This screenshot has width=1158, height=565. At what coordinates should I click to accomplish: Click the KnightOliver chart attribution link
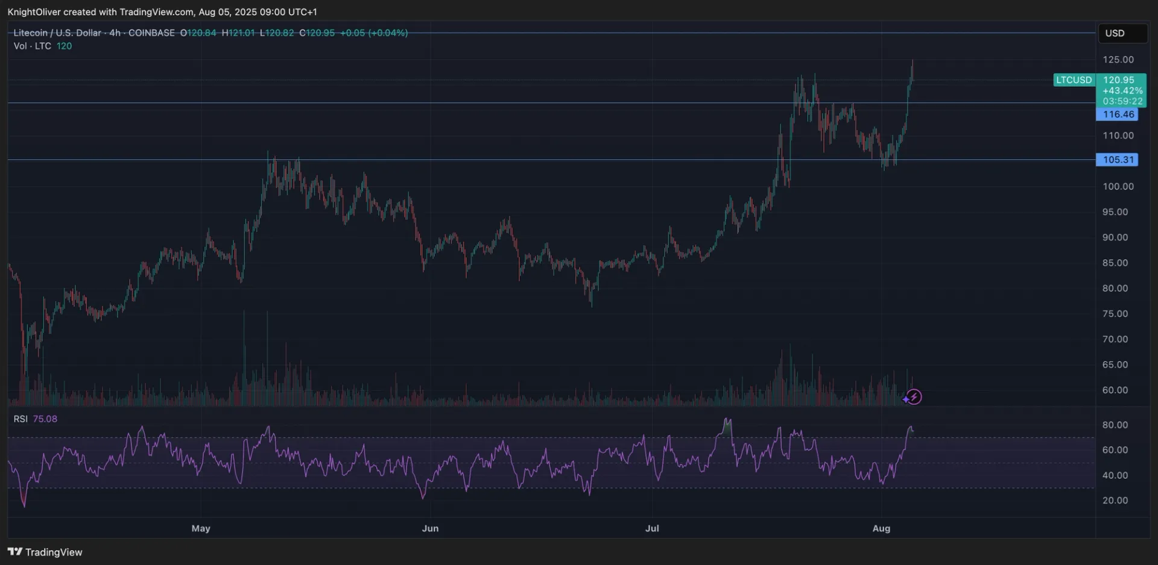coord(33,11)
